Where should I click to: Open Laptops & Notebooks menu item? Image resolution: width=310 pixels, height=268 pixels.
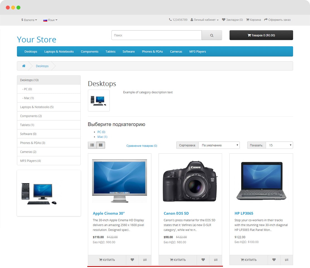[x=59, y=51]
